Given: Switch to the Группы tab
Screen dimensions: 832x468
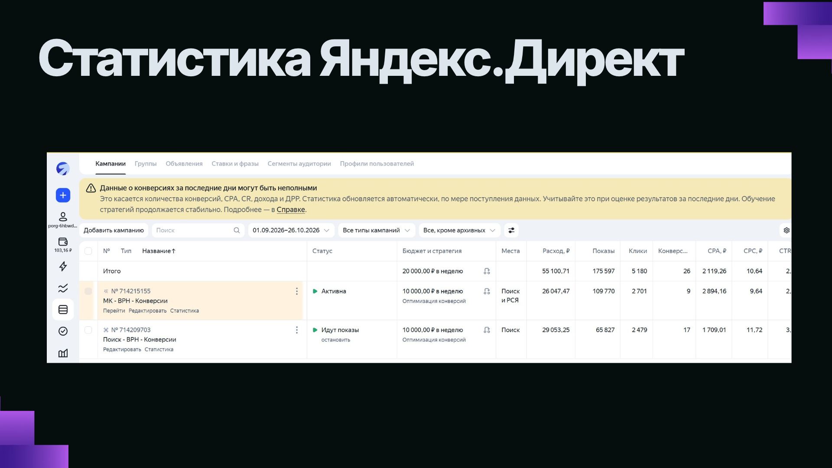Looking at the screenshot, I should click(x=146, y=164).
